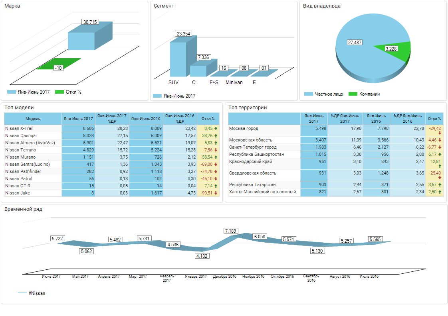Click the blue Янв-Июнь 2017 swatch in Марка legend
The image size is (448, 316).
[x=11, y=92]
